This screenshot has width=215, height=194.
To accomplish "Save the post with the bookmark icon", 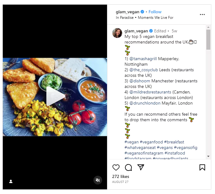I will coord(202,167).
